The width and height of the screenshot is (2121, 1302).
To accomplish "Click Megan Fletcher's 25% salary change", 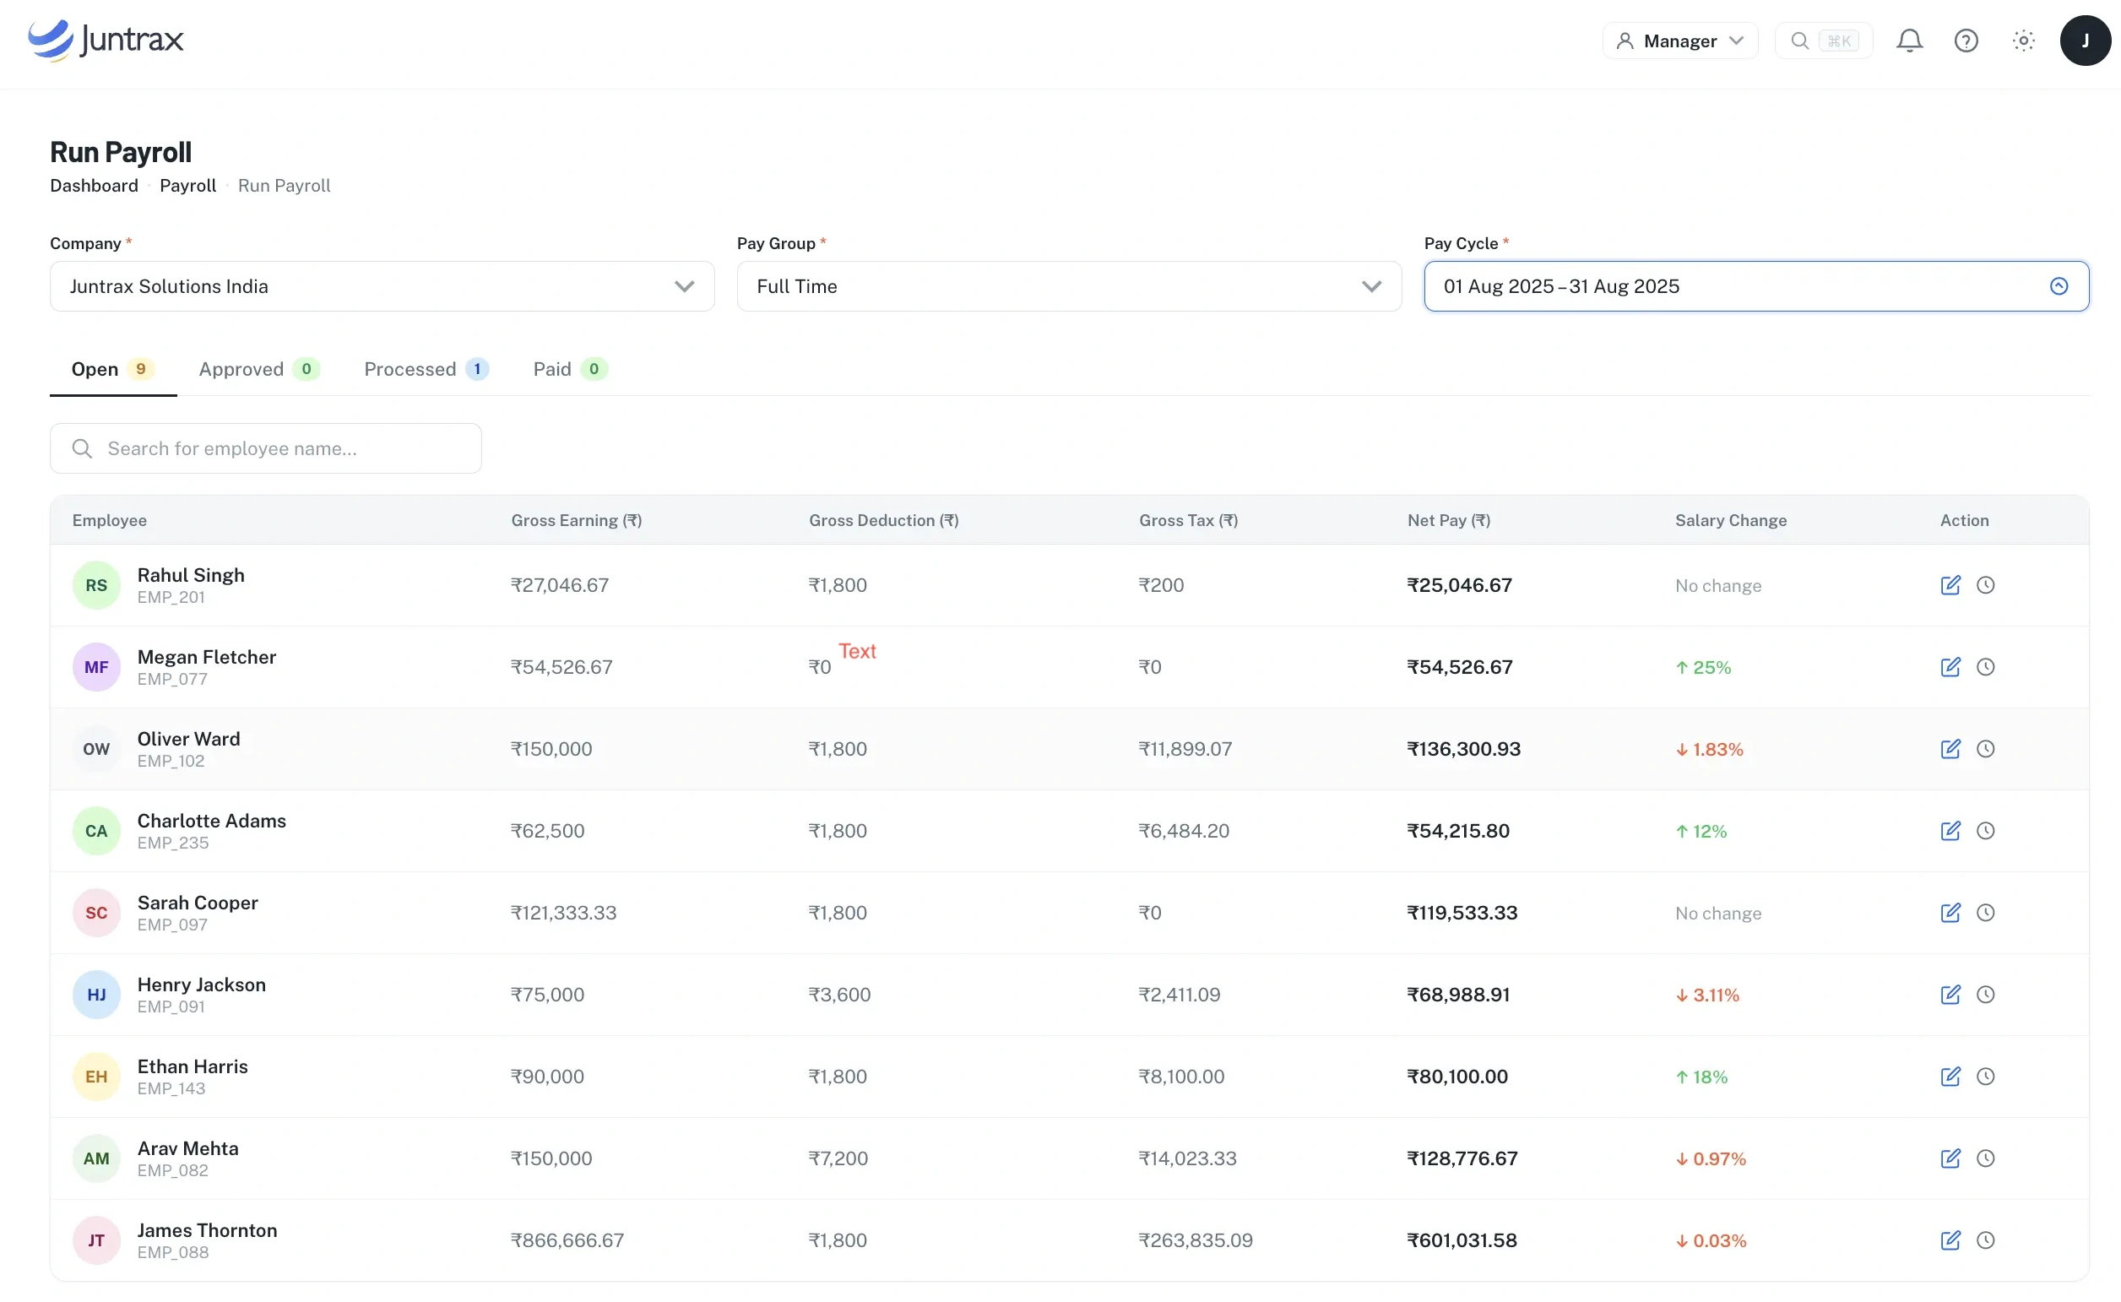I will point(1702,667).
